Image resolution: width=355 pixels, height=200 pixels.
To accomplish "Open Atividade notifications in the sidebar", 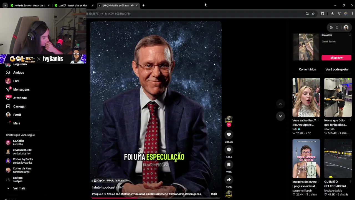I will click(20, 98).
